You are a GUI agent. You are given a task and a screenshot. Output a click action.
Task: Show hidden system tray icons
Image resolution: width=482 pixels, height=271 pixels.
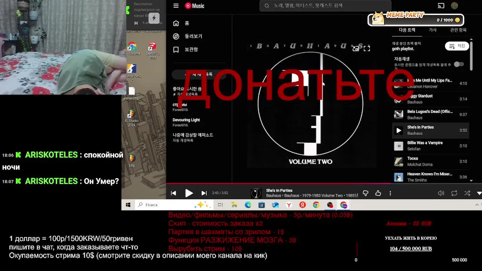pyautogui.click(x=477, y=205)
